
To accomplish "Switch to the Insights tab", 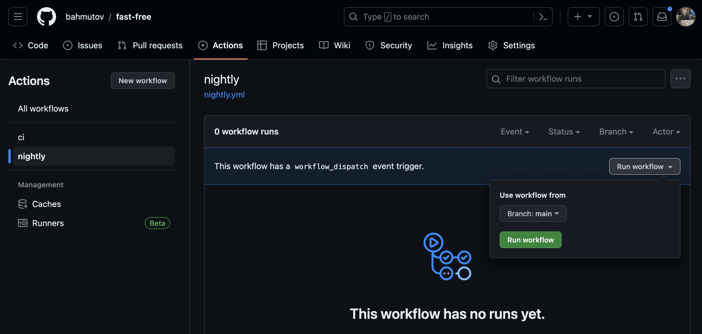I will pyautogui.click(x=450, y=45).
